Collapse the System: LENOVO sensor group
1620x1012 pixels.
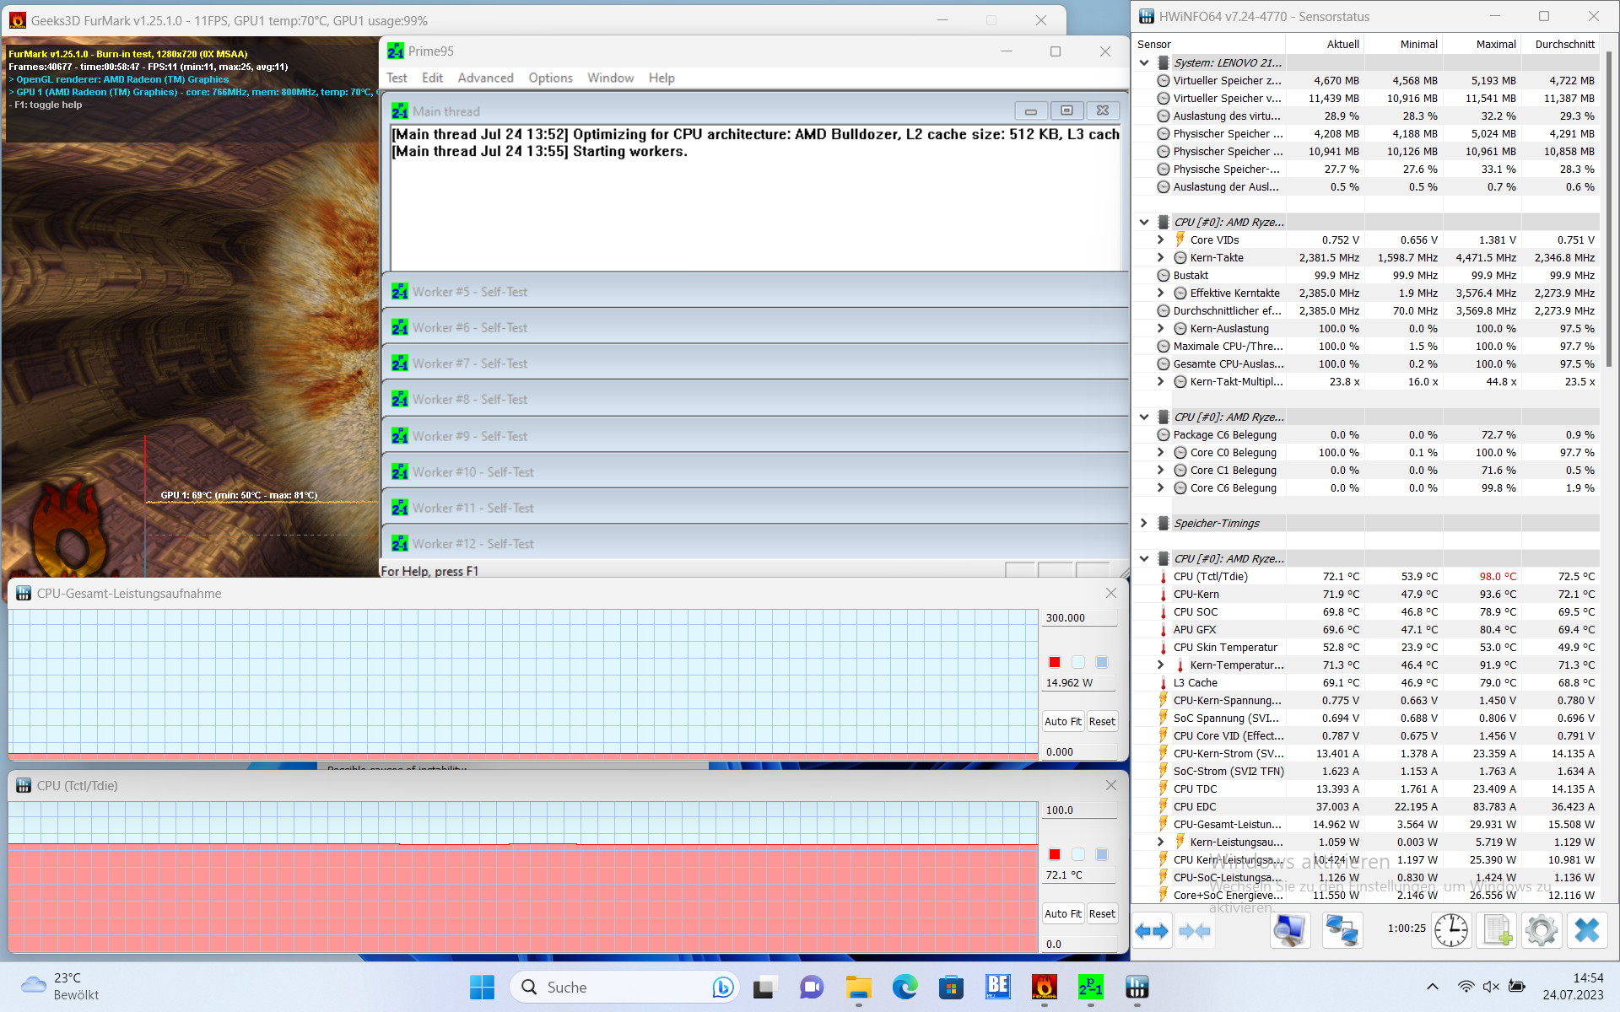click(x=1144, y=62)
